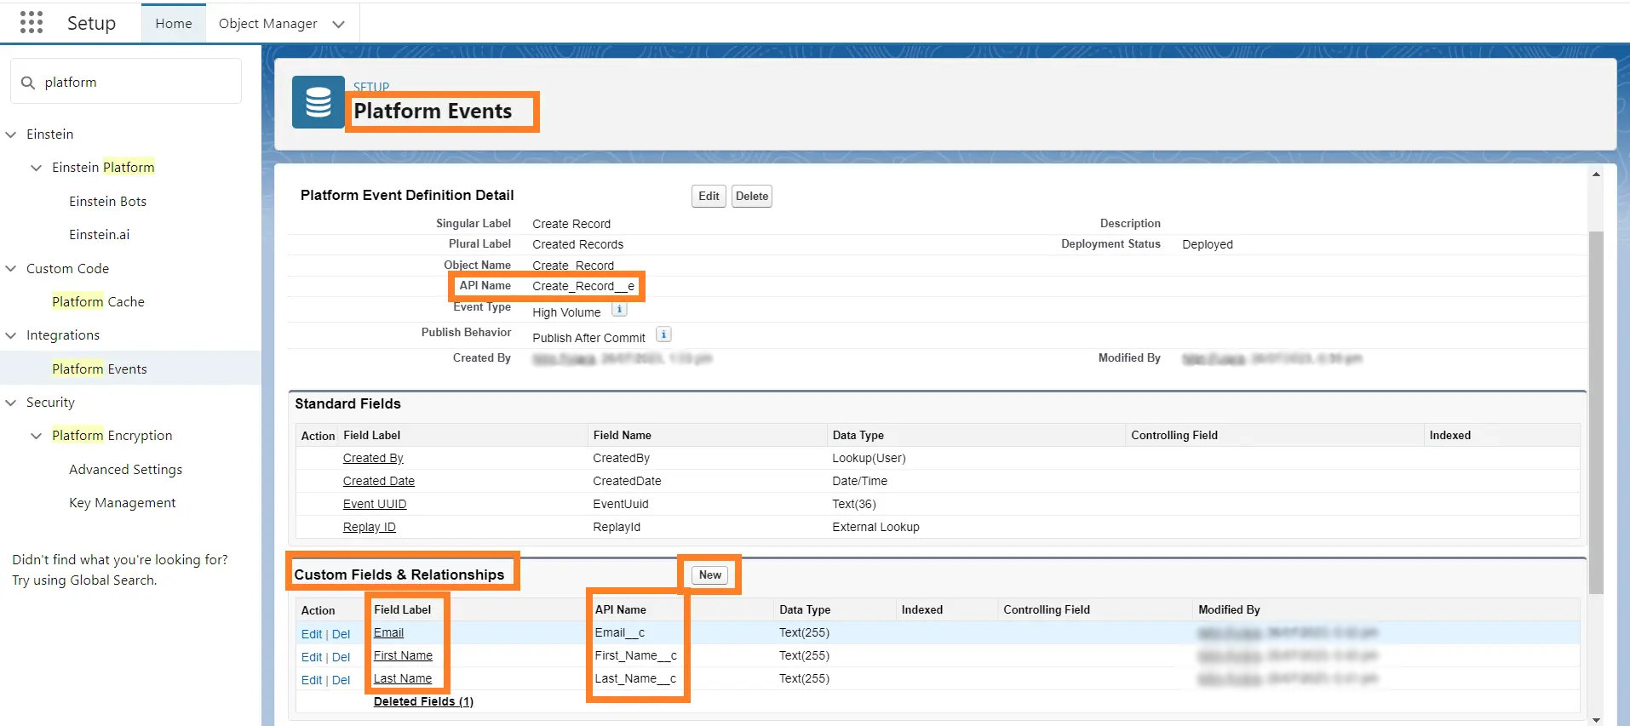1630x726 pixels.
Task: Focus the Quick Find search box
Action: [x=126, y=82]
